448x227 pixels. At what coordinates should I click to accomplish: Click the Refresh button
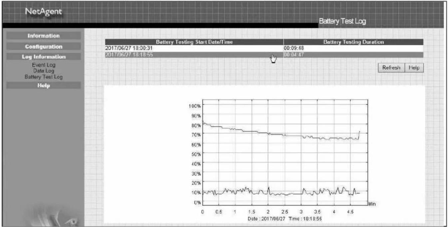(x=391, y=67)
